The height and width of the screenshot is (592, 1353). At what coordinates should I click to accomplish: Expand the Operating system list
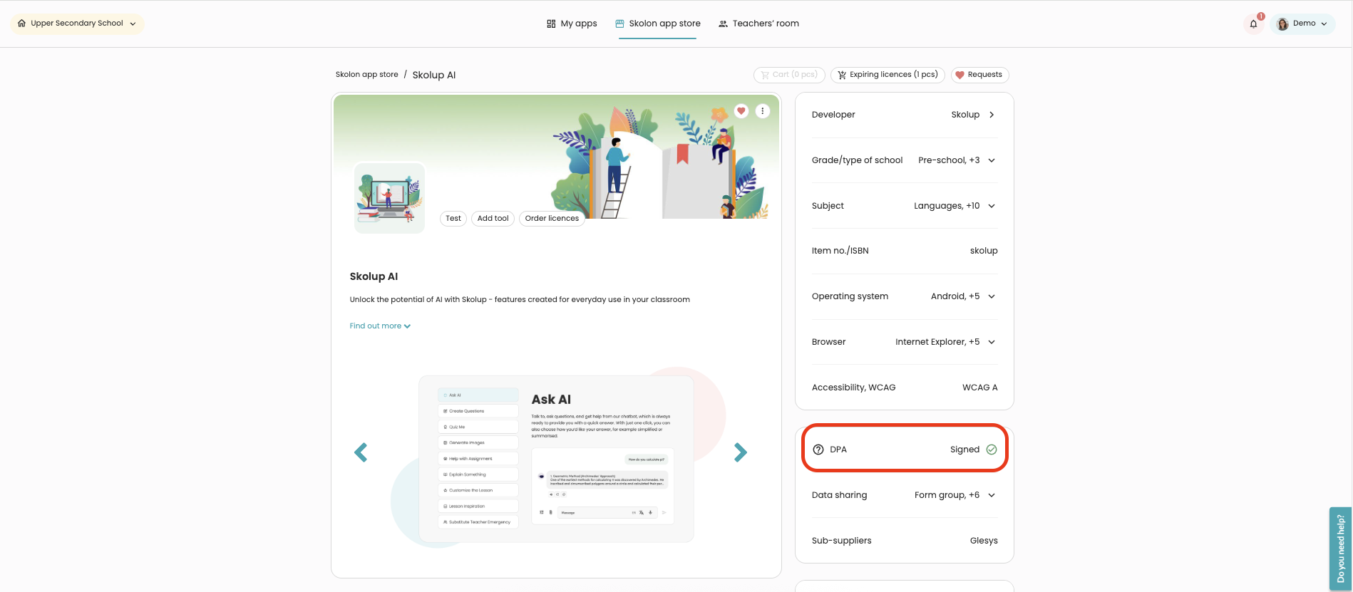(991, 296)
